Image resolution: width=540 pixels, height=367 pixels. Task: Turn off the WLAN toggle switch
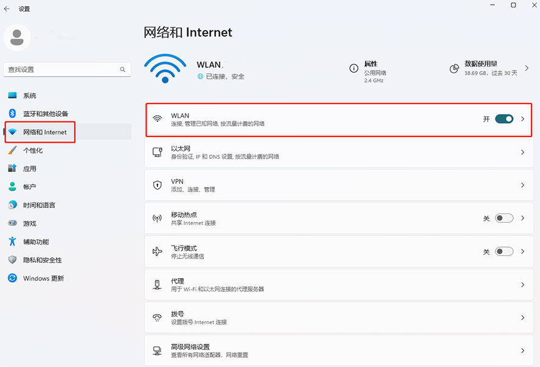(x=504, y=119)
